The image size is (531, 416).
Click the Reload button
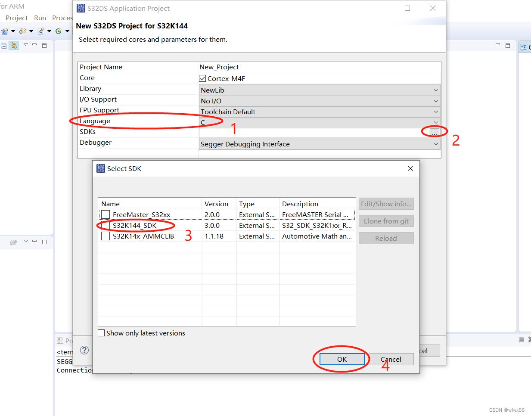click(x=386, y=238)
